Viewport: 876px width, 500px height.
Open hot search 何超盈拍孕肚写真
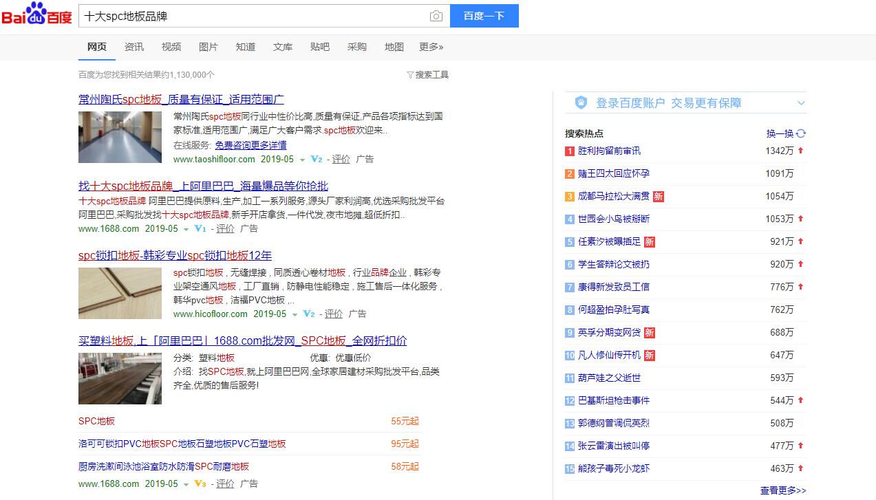[614, 309]
